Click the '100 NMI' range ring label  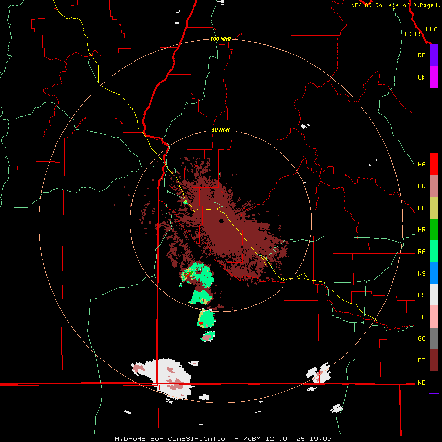coord(221,39)
